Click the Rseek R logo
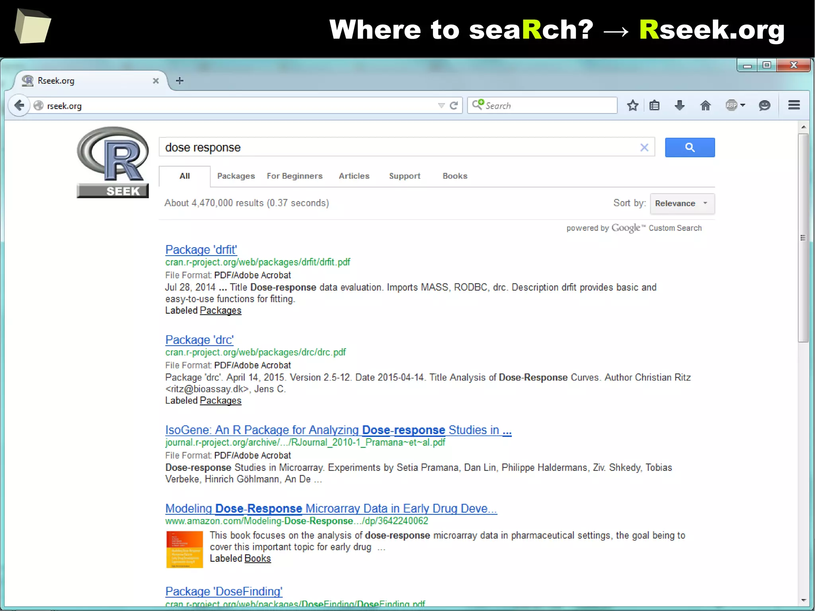 coord(113,162)
